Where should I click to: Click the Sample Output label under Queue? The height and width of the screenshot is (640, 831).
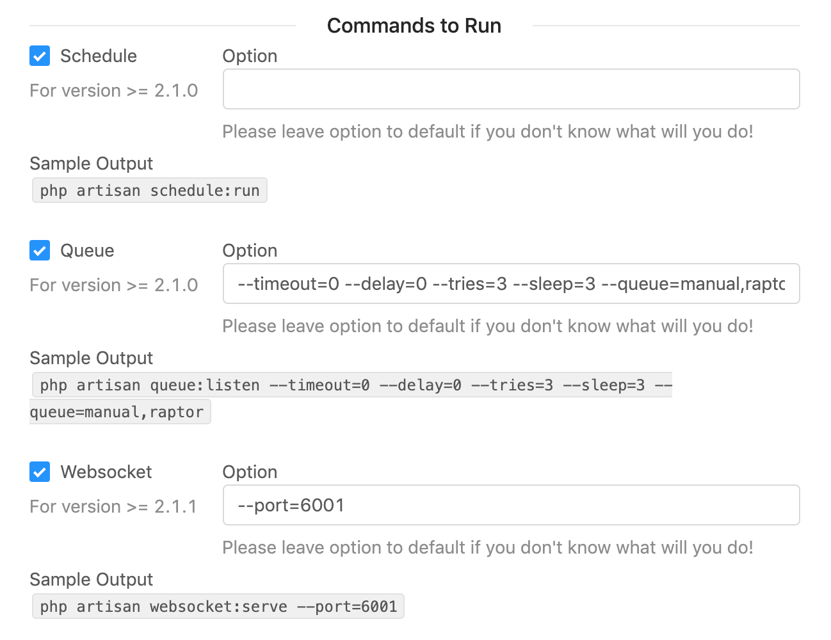91,358
